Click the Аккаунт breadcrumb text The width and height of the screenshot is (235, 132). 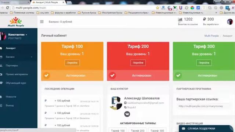click(x=227, y=36)
